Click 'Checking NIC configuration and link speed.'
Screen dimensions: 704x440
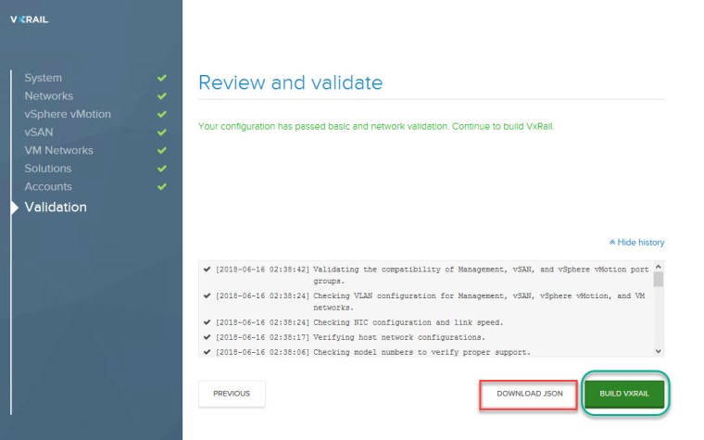click(409, 322)
